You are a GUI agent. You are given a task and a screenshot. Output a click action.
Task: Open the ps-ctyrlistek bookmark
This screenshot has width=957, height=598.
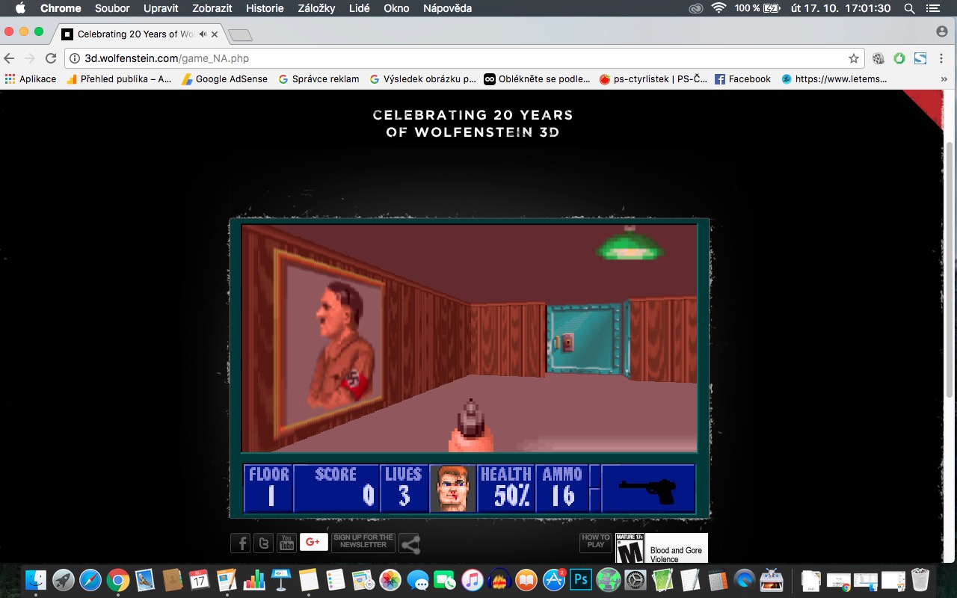point(653,78)
